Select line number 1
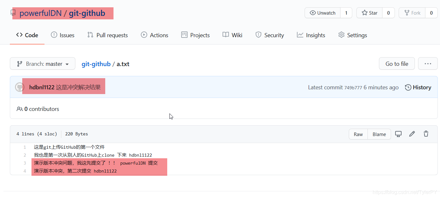The image size is (440, 198). coord(24,147)
